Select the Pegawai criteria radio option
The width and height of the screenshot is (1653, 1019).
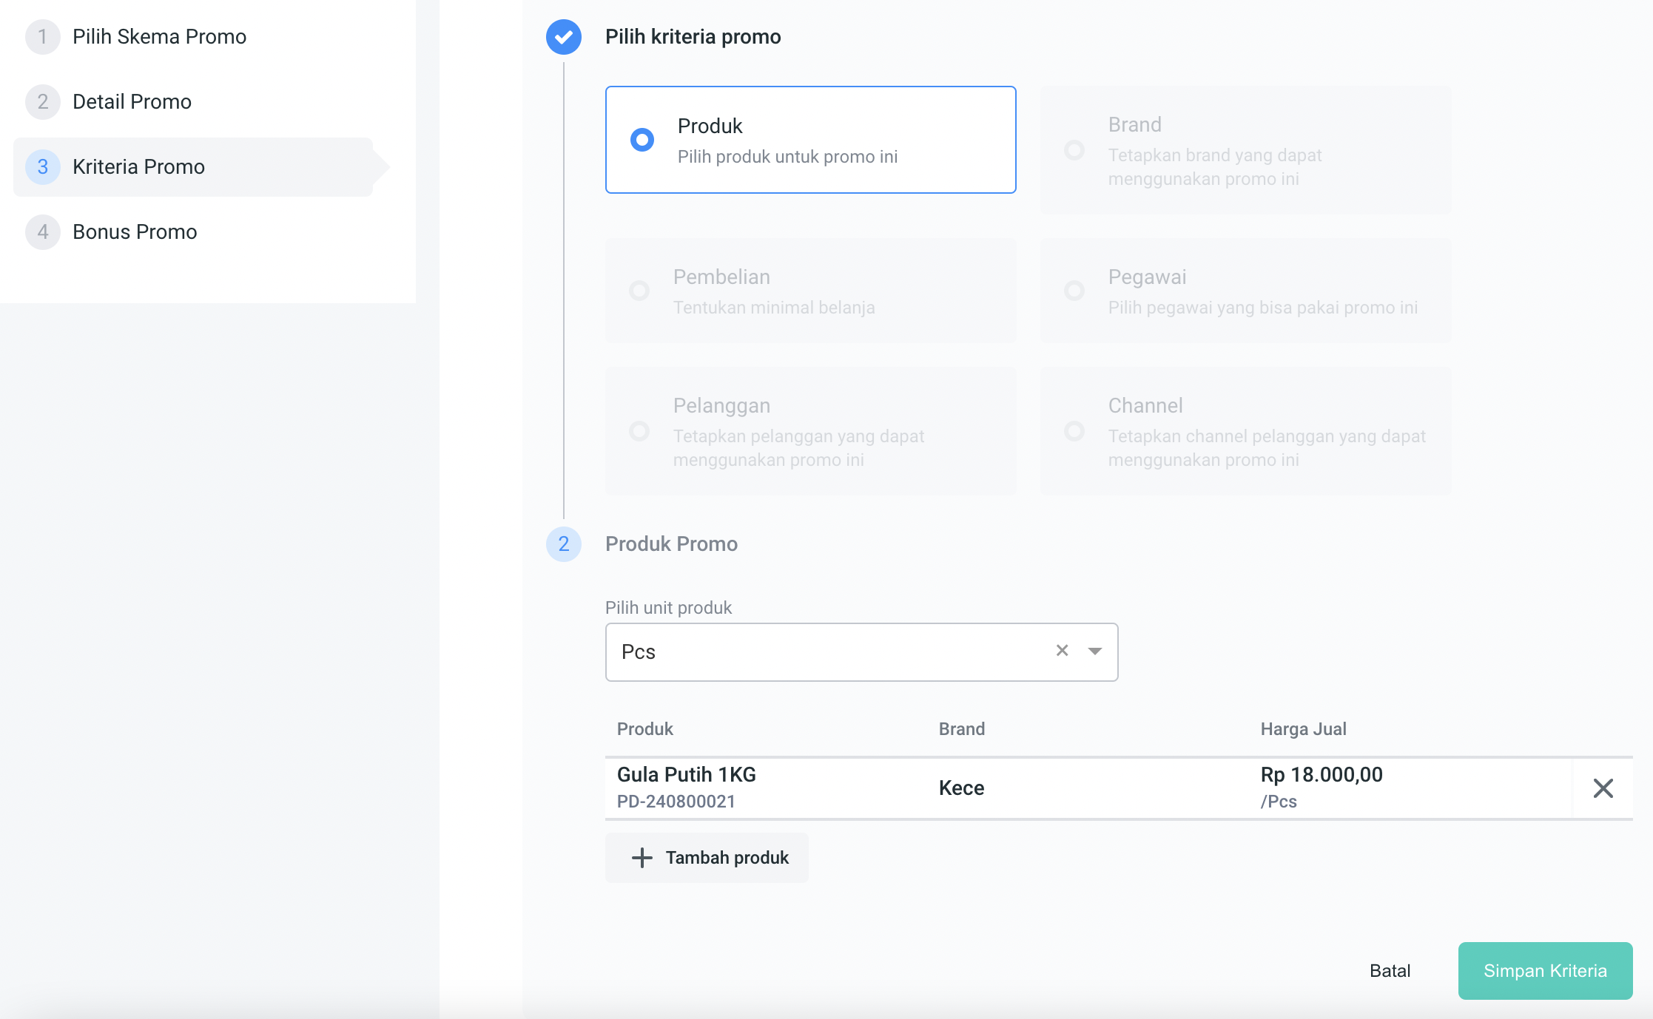point(1074,291)
